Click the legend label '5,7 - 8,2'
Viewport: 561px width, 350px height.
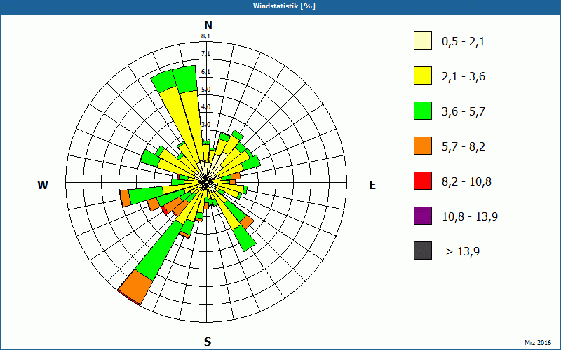(464, 147)
